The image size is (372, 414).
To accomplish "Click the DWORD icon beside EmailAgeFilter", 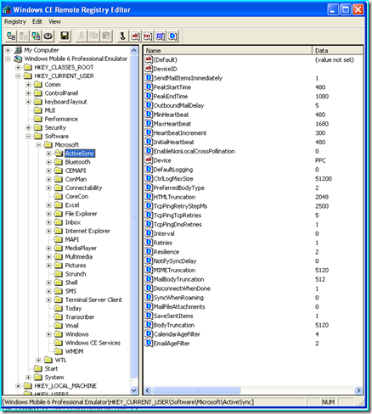I will [149, 343].
